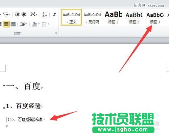Image resolution: width=169 pixels, height=135 pixels.
Task: Click the heading text 一、百度
Action: [23, 86]
